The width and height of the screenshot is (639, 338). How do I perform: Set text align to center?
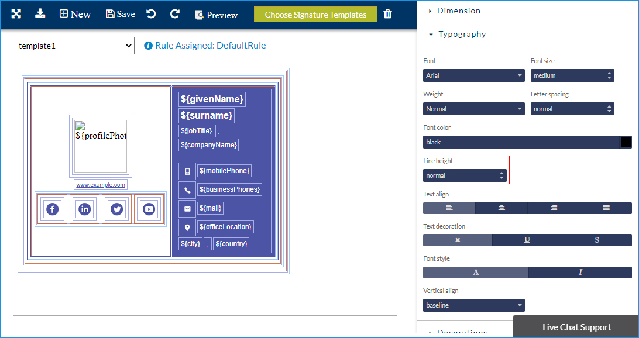(501, 208)
